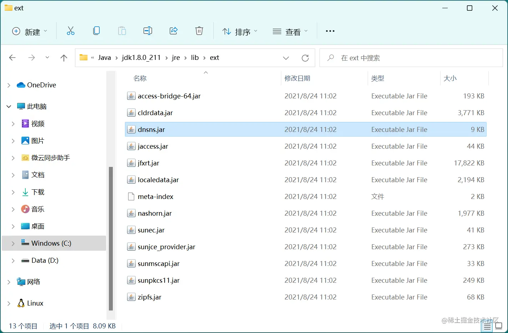Collapse the 此电脑 tree node
This screenshot has width=508, height=333.
9,106
